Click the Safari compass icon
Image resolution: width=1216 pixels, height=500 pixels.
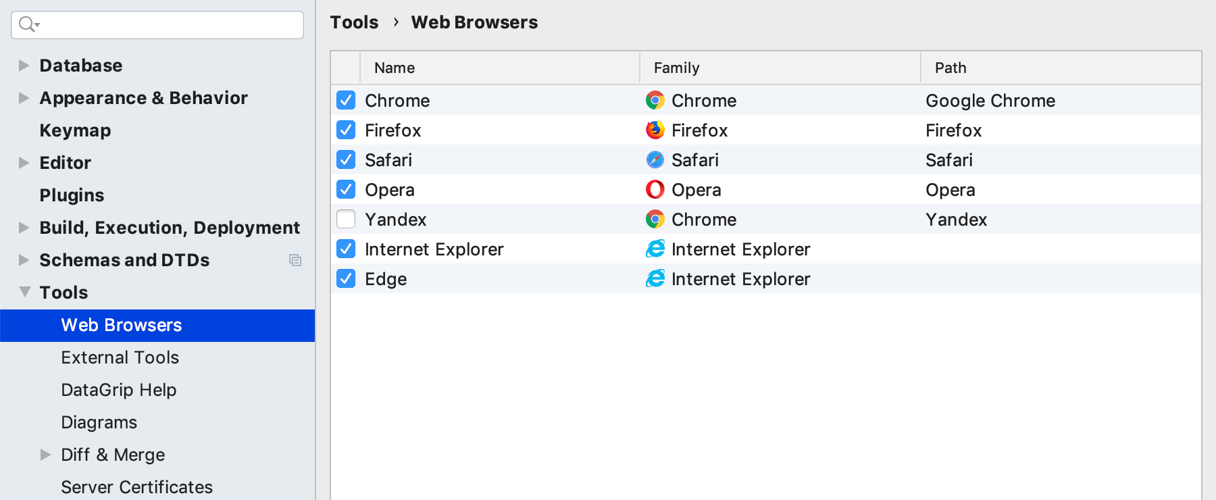[x=654, y=159]
